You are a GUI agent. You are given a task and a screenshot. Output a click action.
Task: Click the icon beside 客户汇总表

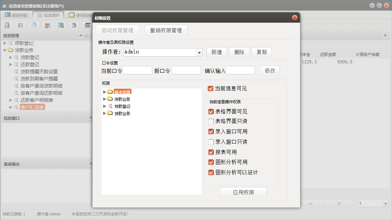point(16,107)
